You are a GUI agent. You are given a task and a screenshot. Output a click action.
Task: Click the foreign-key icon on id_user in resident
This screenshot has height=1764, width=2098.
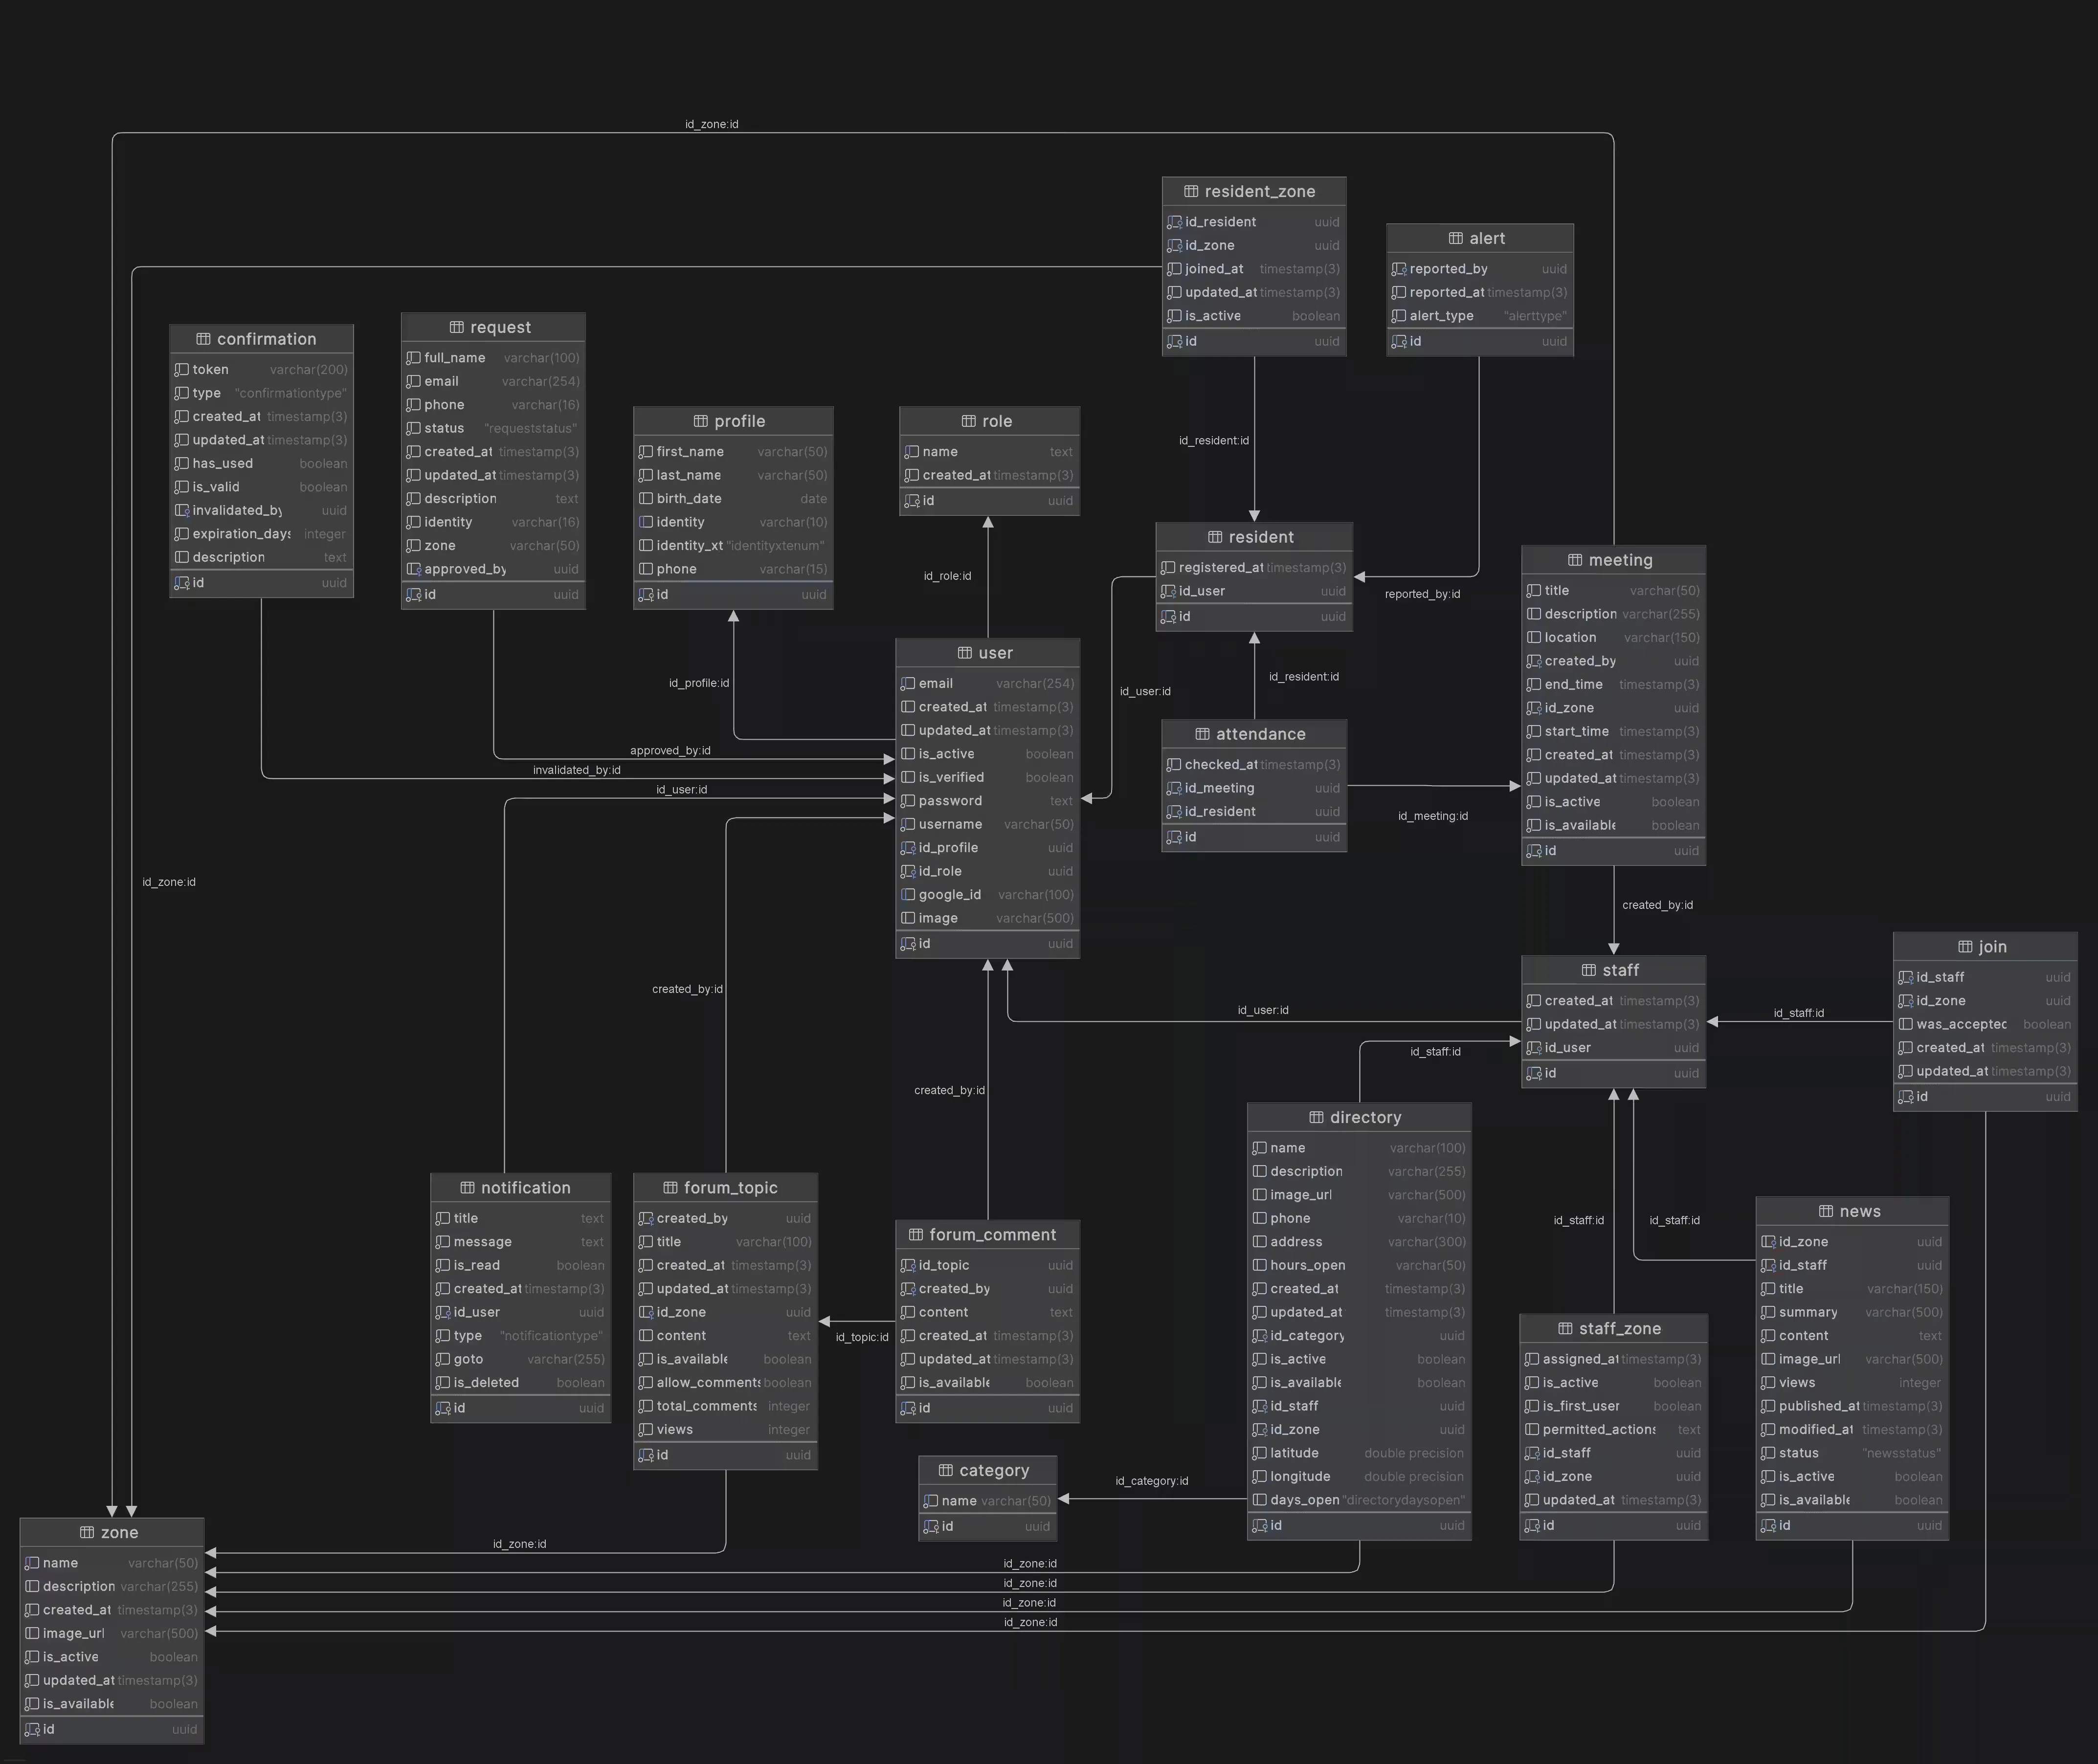tap(1169, 591)
